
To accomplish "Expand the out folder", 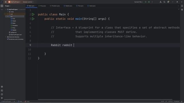I will tap(8, 14).
